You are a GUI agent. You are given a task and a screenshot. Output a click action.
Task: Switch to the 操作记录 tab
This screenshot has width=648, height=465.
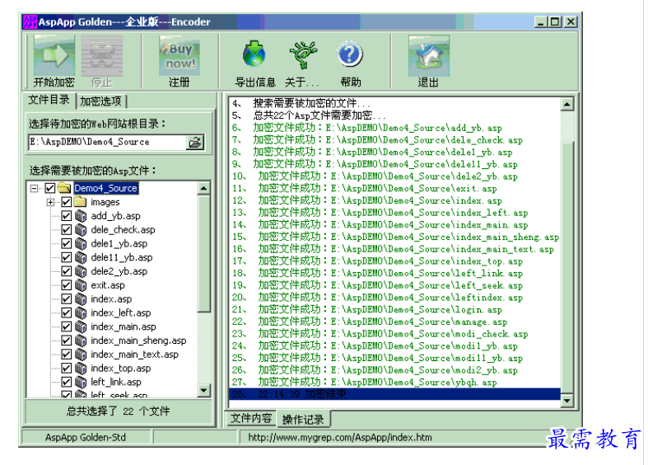coord(303,420)
